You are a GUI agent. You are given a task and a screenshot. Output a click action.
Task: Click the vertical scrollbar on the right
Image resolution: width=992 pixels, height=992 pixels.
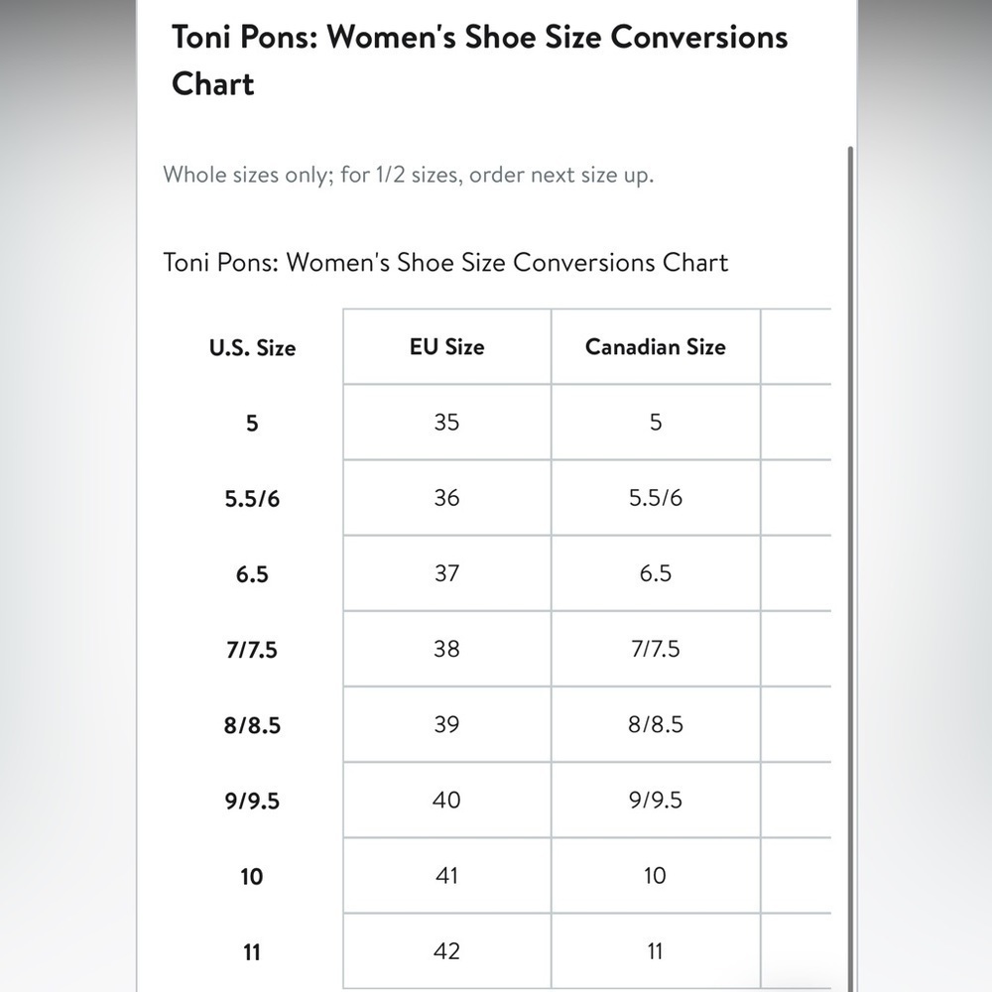coord(850,568)
